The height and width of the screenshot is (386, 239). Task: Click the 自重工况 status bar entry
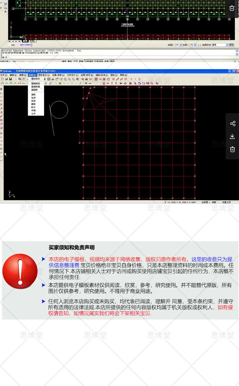[227, 202]
